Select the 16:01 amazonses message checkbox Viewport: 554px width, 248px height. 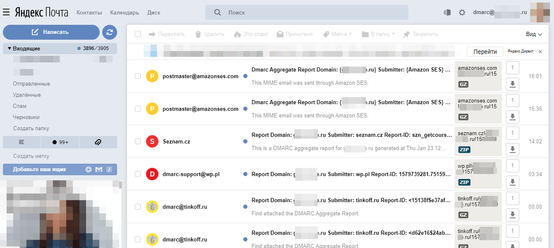(x=138, y=76)
